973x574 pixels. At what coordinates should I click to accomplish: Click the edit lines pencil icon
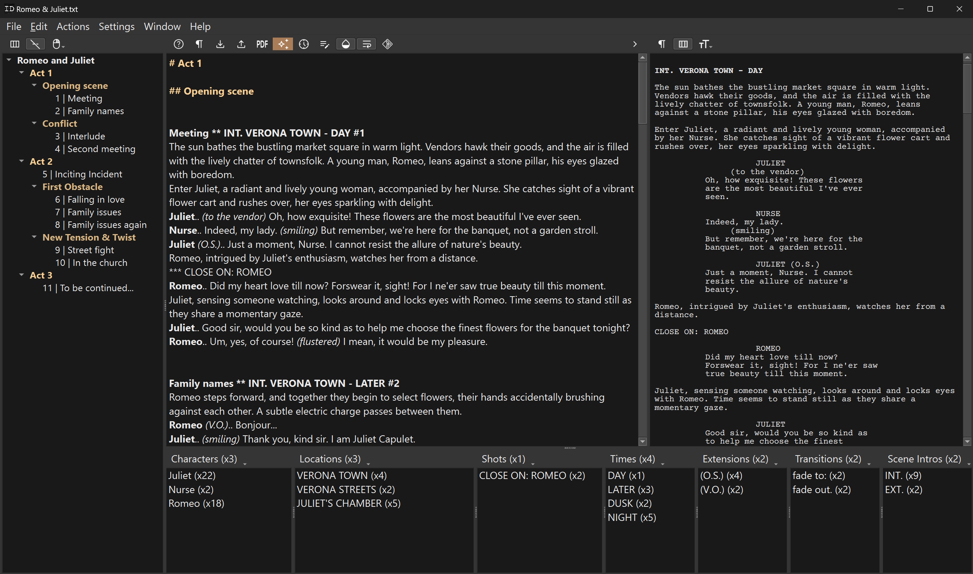pyautogui.click(x=324, y=44)
